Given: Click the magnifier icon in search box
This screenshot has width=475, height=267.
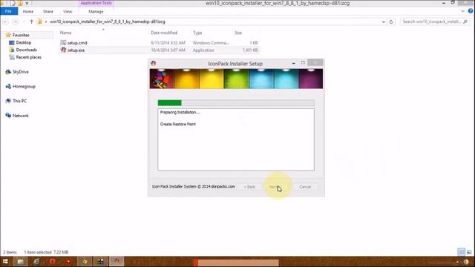Looking at the screenshot, I should (465, 22).
